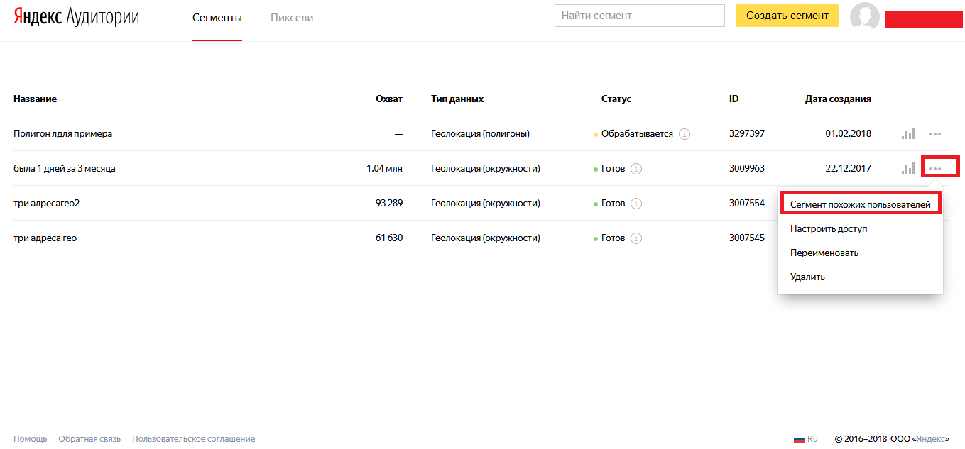Show status info icon for была 1 дней row
Image resolution: width=965 pixels, height=449 pixels.
pyautogui.click(x=636, y=169)
